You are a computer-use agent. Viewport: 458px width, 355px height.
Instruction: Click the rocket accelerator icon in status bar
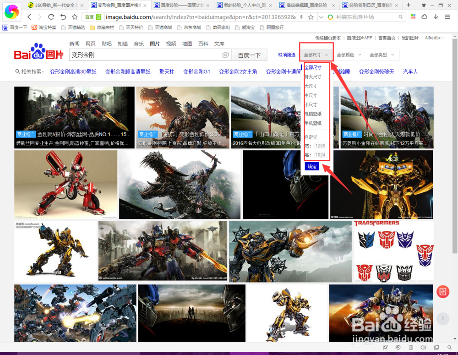(x=385, y=347)
